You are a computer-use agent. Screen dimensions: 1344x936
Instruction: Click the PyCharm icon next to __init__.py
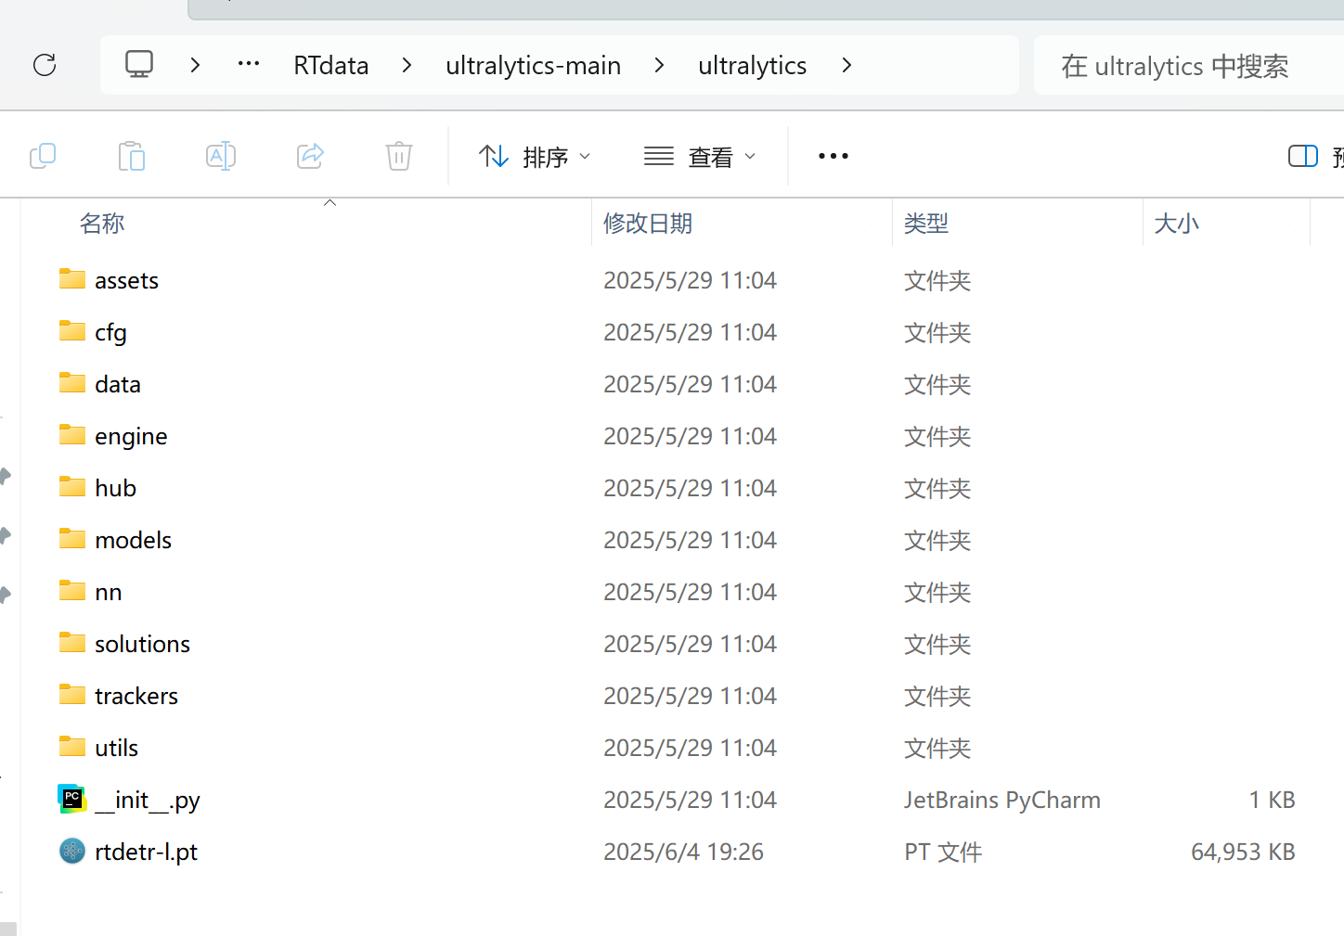(71, 799)
